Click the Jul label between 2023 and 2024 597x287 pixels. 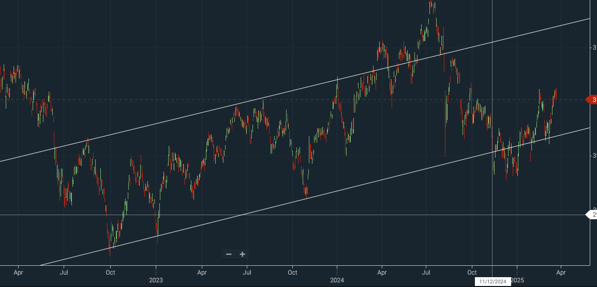[x=247, y=271]
